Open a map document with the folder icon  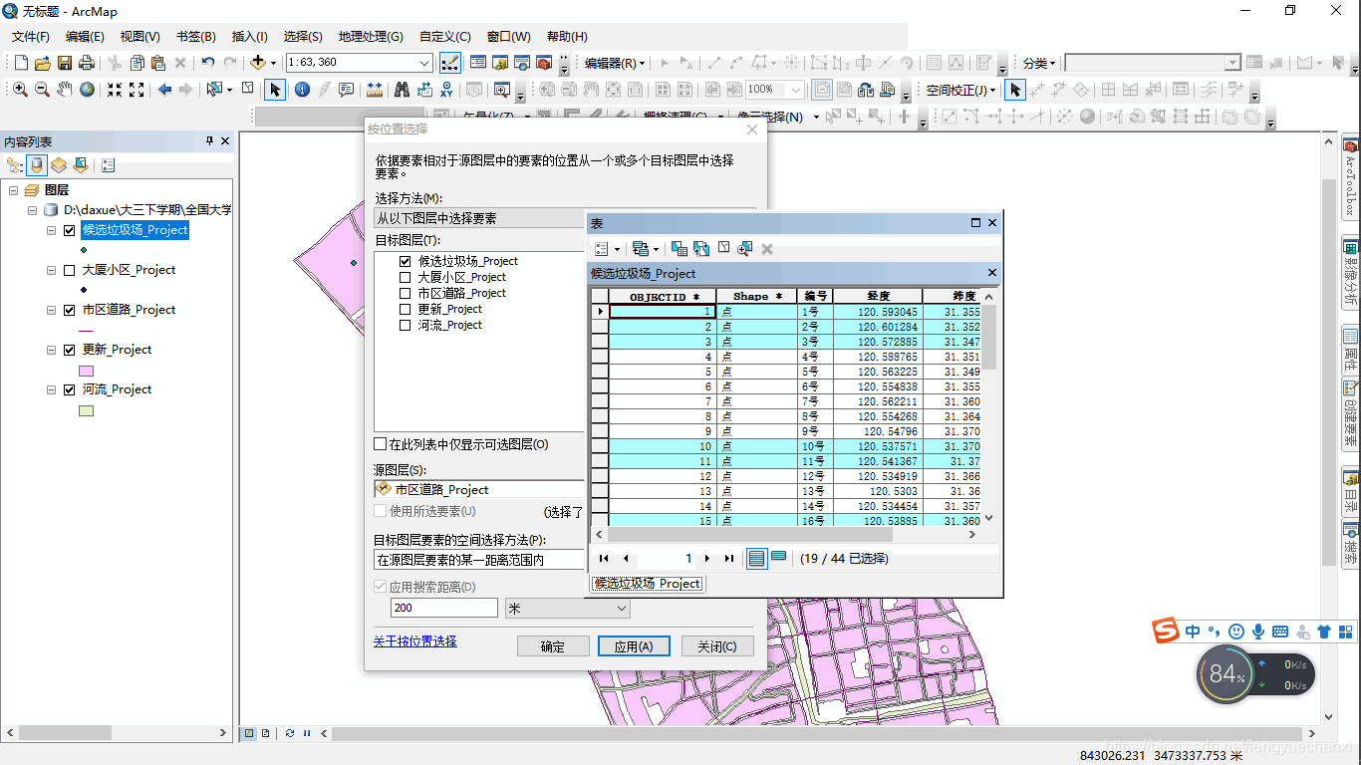pos(43,63)
